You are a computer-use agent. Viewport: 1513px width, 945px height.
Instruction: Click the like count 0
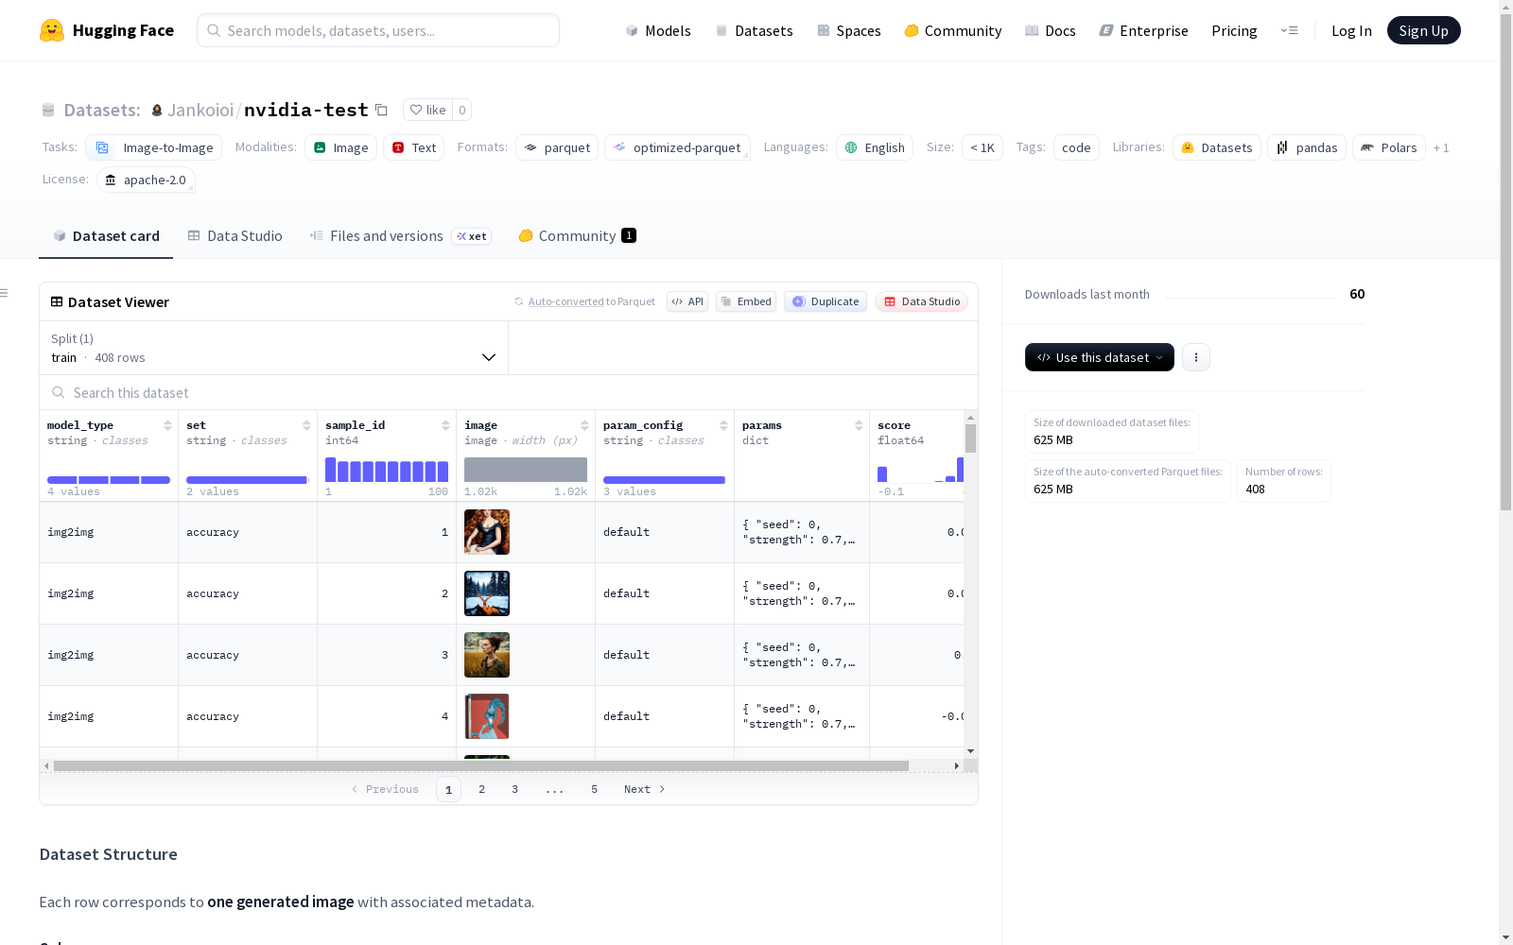(x=462, y=110)
